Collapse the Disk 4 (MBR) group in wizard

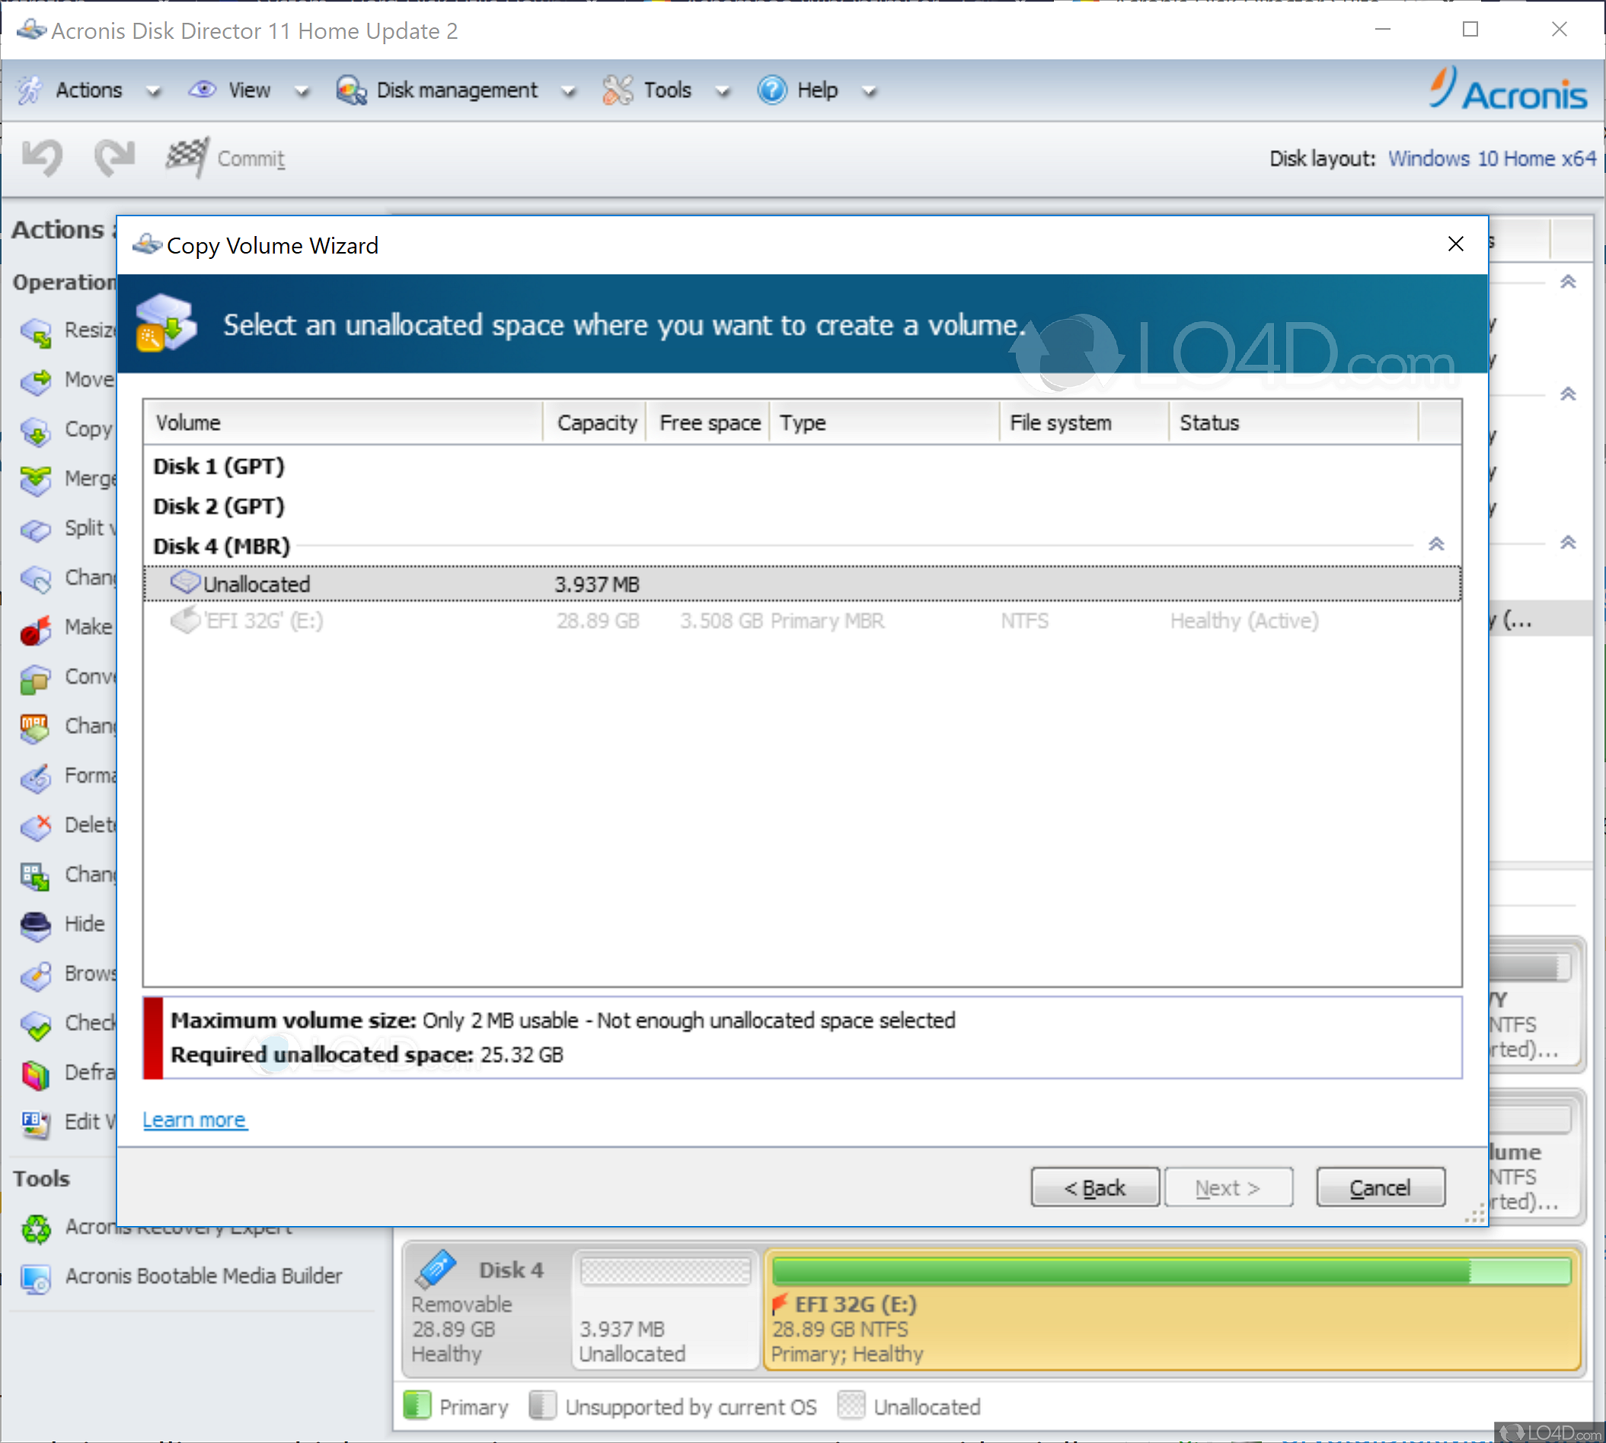coord(1435,544)
